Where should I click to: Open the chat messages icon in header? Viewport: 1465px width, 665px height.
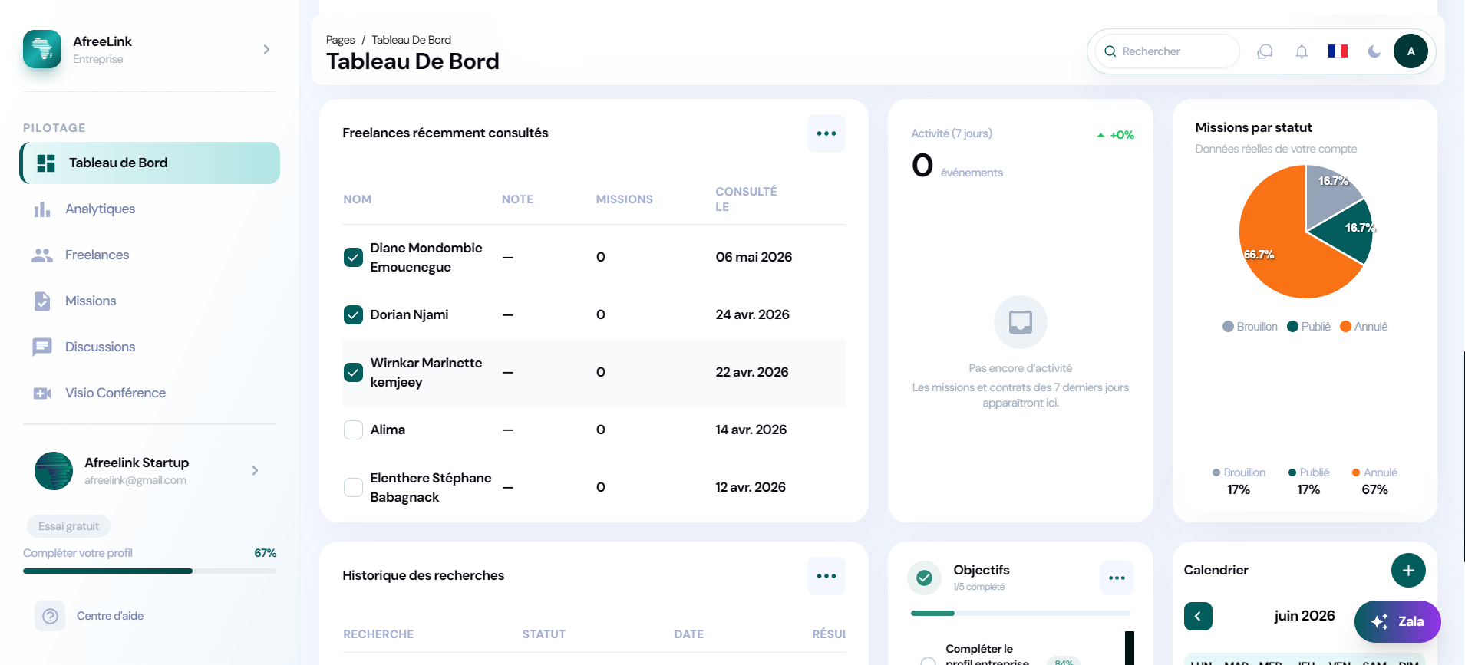(x=1265, y=51)
